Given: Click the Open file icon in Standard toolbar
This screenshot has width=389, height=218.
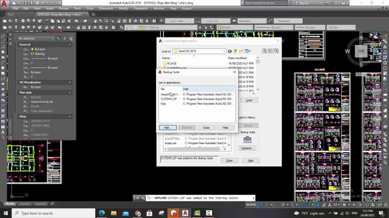Looking at the screenshot, I should click(x=10, y=21).
